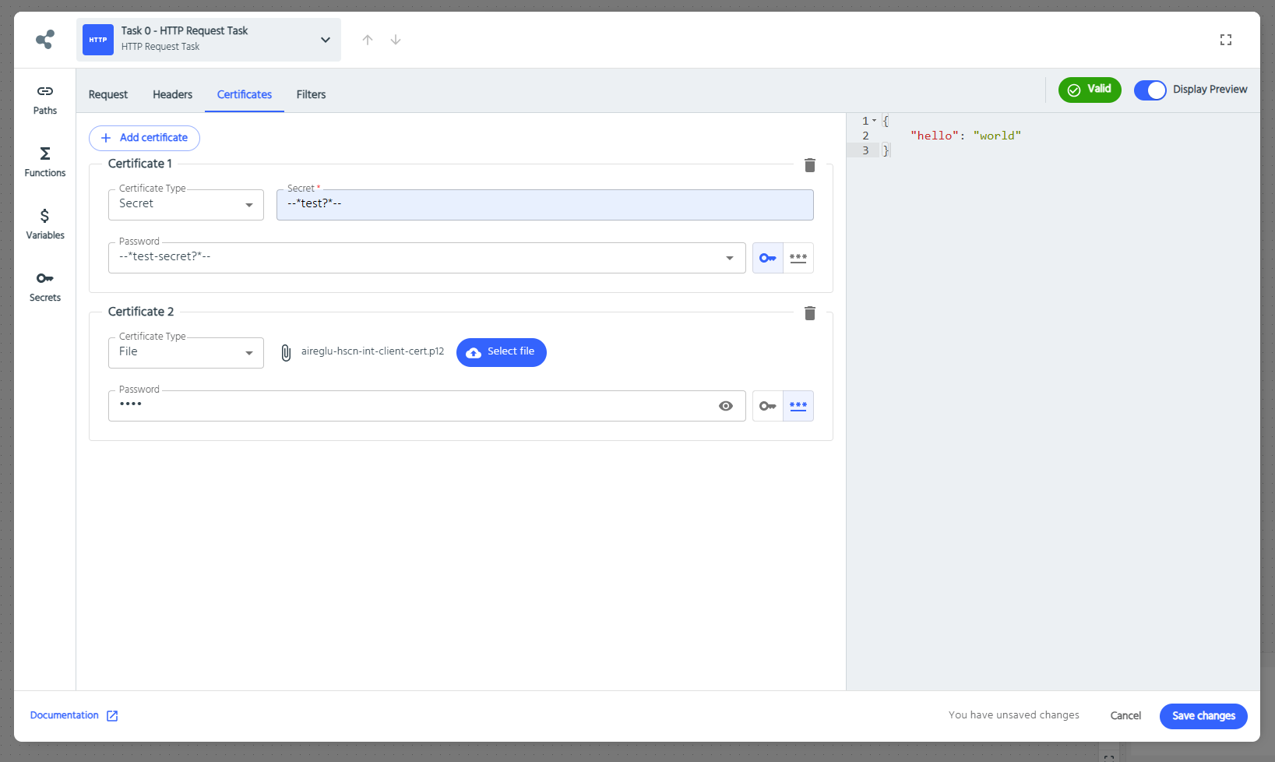The height and width of the screenshot is (762, 1275).
Task: Open the Variables sidebar panel
Action: (45, 224)
